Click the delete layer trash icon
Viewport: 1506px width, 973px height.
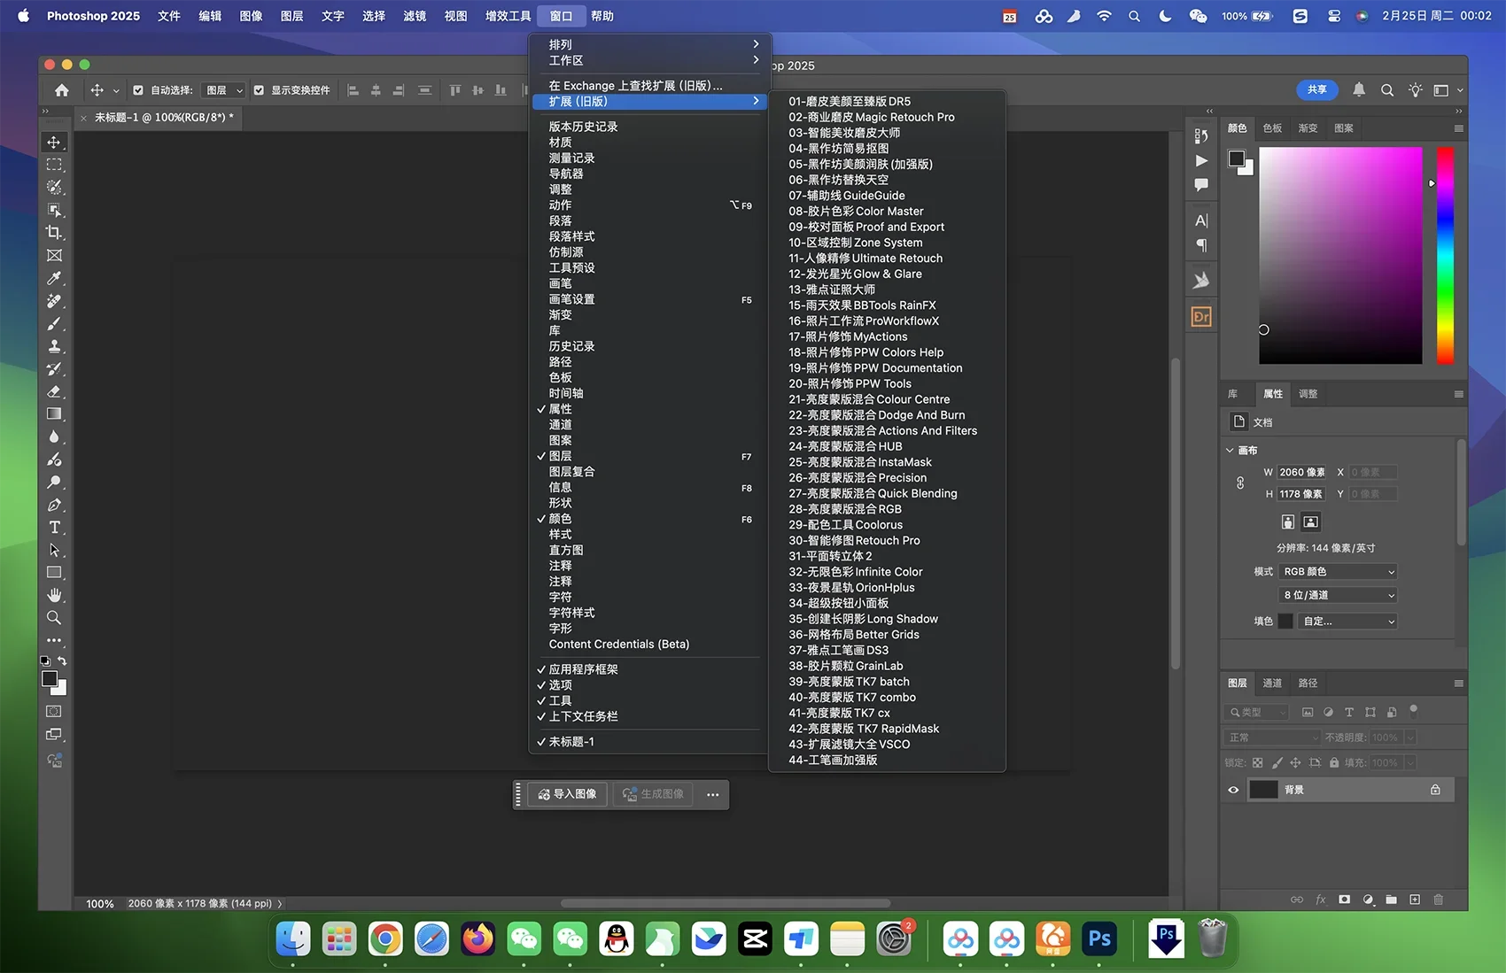click(1438, 900)
